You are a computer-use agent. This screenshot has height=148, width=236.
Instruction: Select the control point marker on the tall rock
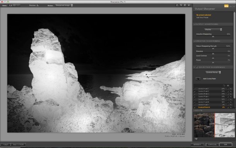click(47, 63)
